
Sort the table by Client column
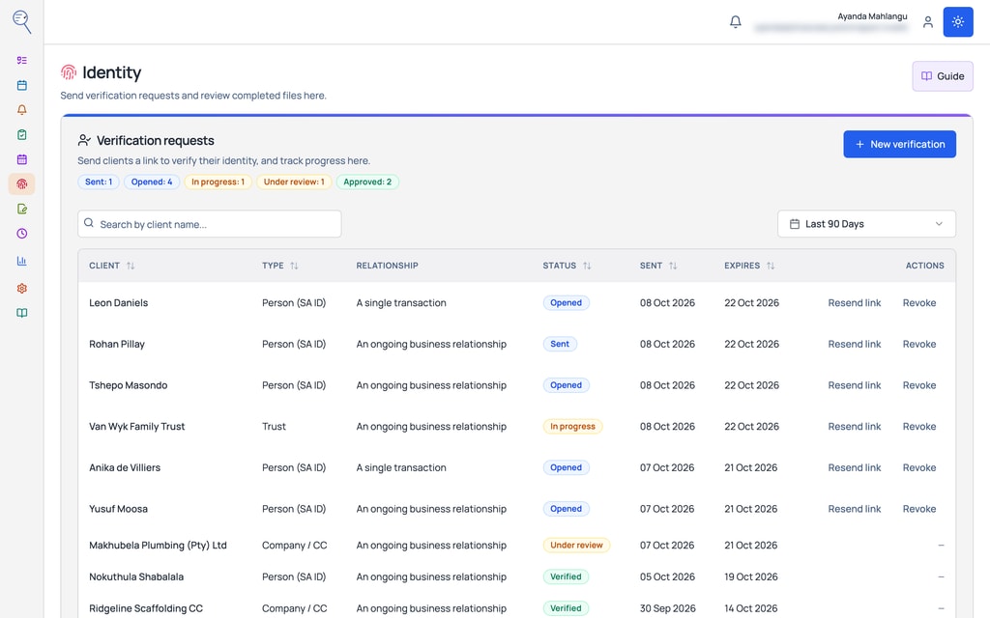coord(112,266)
